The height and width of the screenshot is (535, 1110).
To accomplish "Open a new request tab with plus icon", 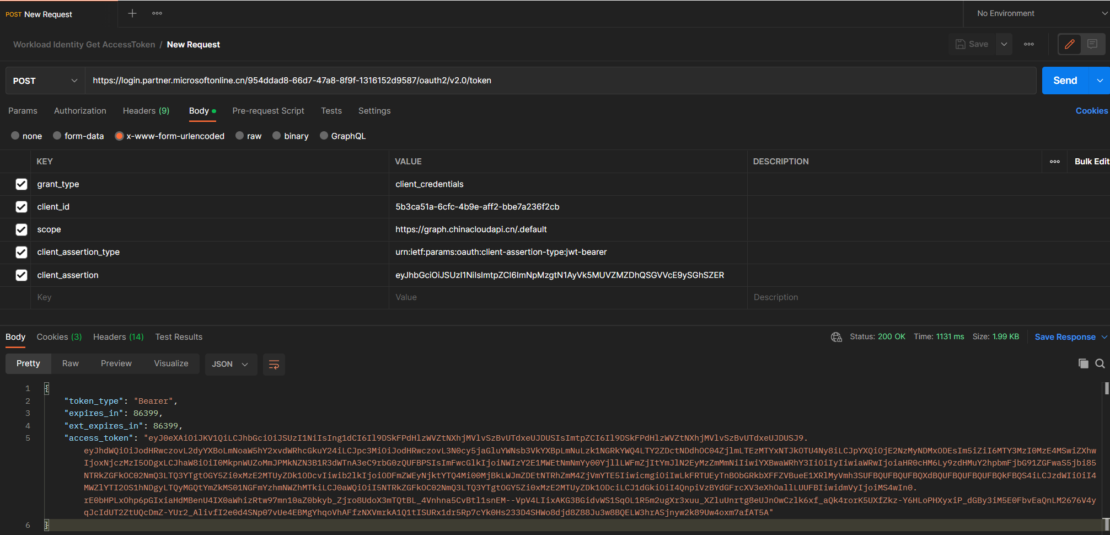I will [132, 13].
